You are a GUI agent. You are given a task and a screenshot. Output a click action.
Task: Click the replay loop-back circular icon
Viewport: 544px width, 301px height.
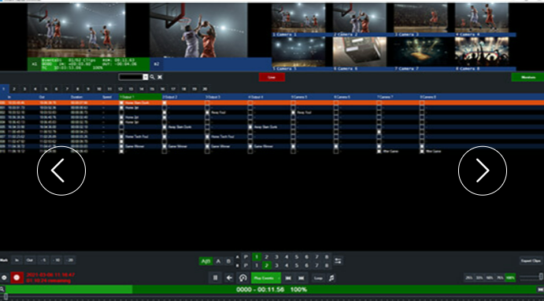click(x=242, y=277)
